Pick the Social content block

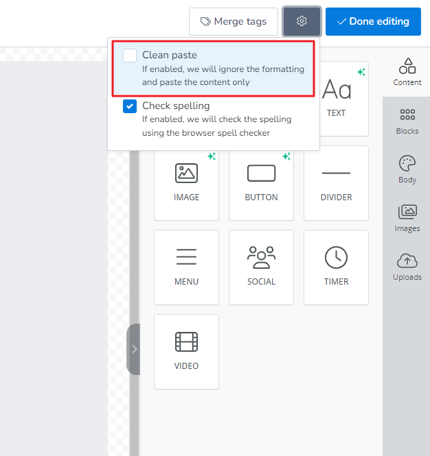(x=261, y=267)
